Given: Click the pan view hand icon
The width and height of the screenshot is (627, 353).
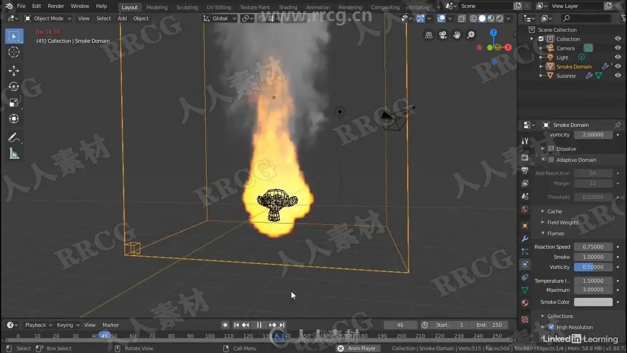Looking at the screenshot, I should 457,35.
